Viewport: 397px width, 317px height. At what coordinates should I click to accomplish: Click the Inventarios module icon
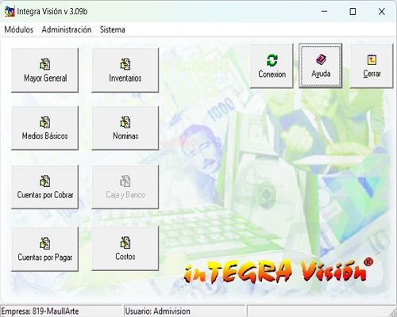tap(125, 64)
